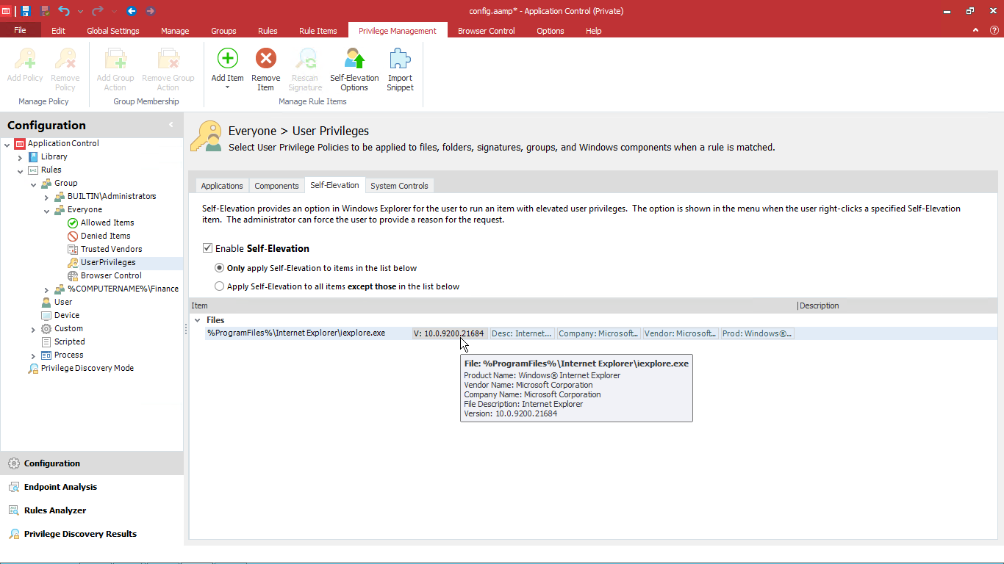Click the Remove Item ribbon icon
This screenshot has height=564, width=1004.
pyautogui.click(x=265, y=60)
